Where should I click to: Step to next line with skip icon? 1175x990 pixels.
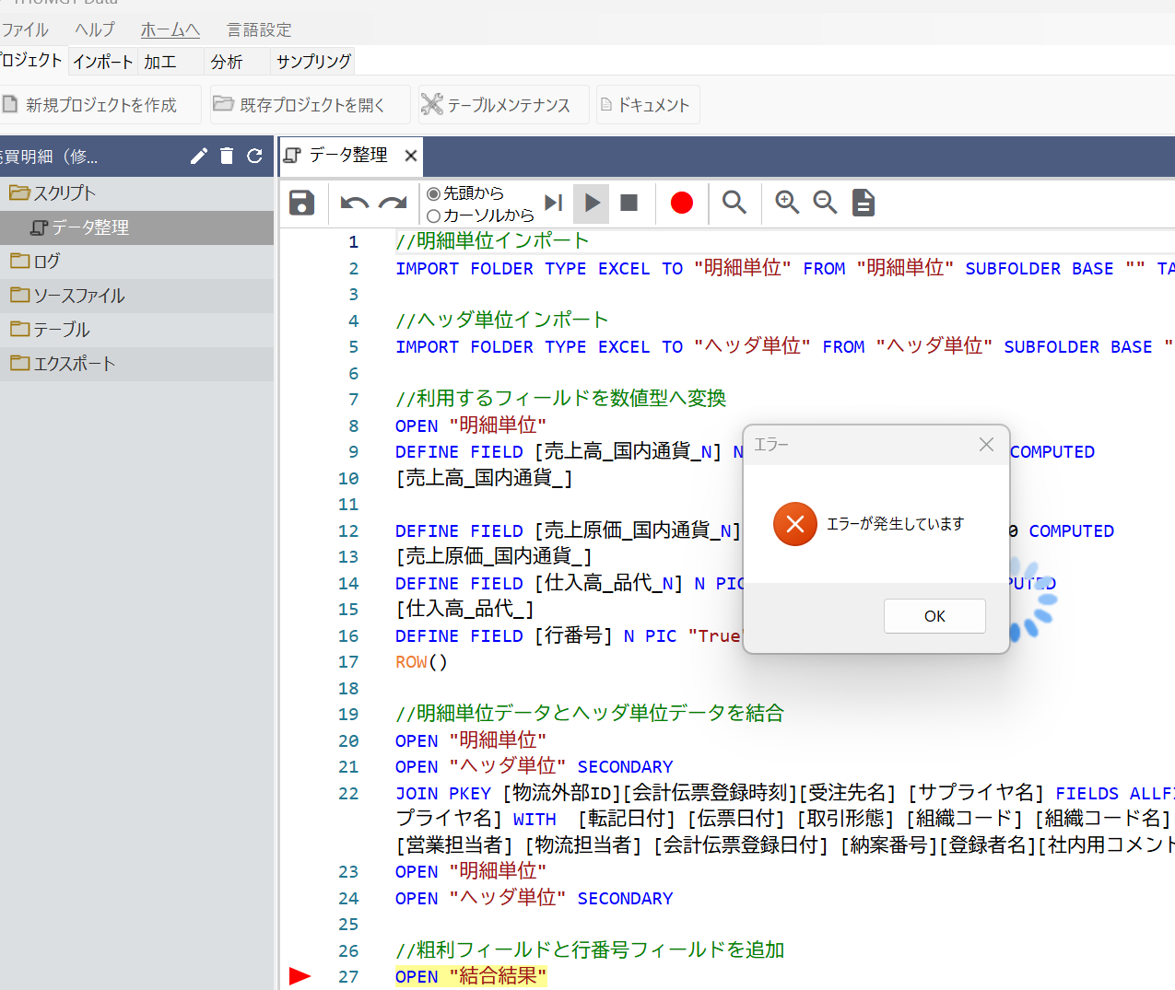pyautogui.click(x=553, y=203)
